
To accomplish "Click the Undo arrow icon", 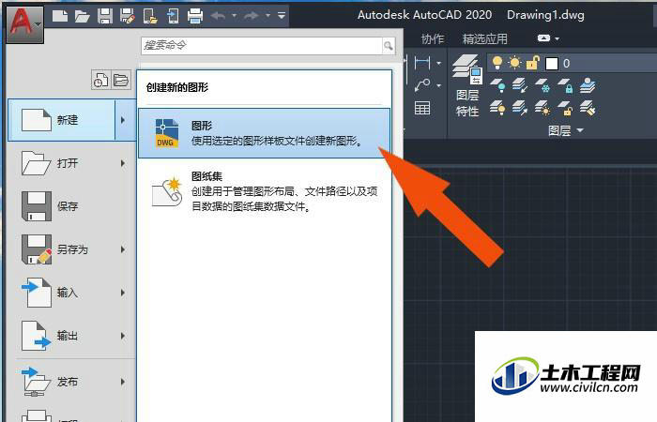I will click(219, 16).
